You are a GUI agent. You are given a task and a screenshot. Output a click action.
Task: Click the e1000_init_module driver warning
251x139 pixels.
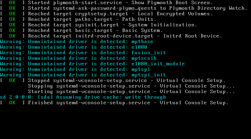tap(92, 64)
